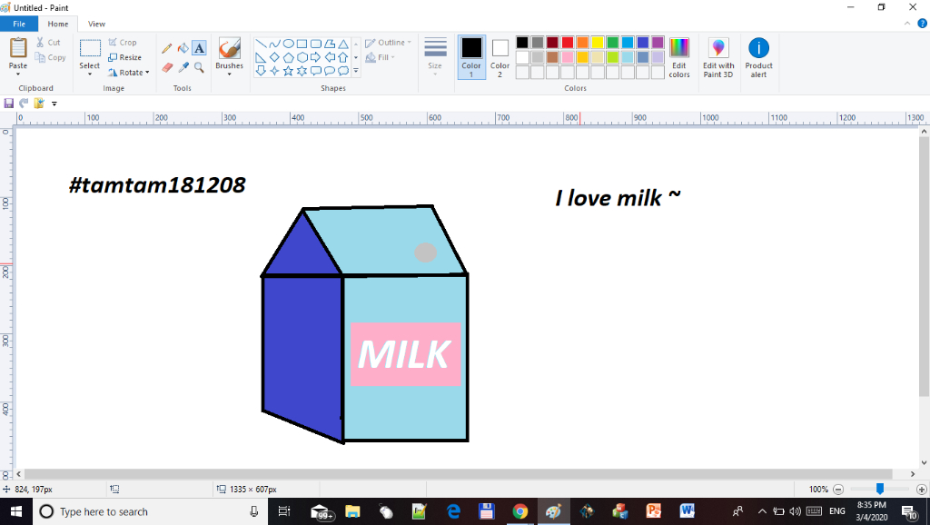
Task: Select the Color 2 box
Action: 500,57
